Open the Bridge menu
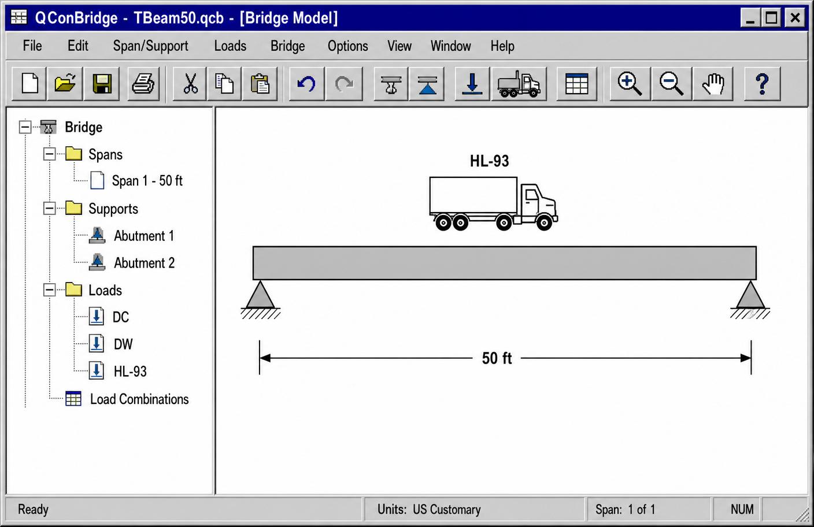Image resolution: width=814 pixels, height=527 pixels. pos(287,46)
